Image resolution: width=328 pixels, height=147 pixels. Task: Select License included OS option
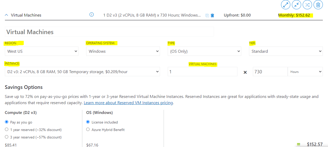(x=88, y=122)
